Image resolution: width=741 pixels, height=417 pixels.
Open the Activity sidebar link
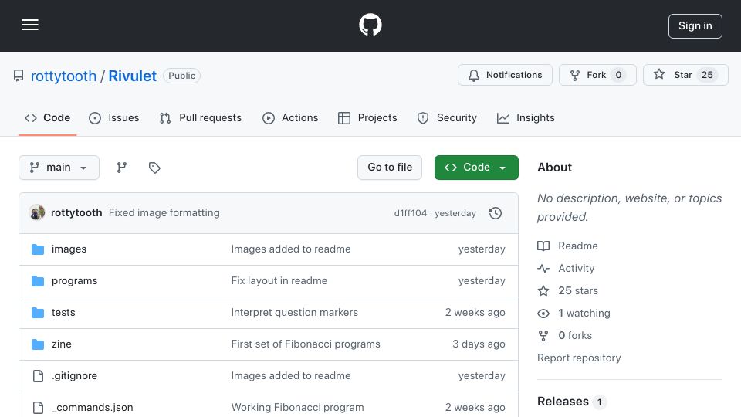(x=576, y=269)
